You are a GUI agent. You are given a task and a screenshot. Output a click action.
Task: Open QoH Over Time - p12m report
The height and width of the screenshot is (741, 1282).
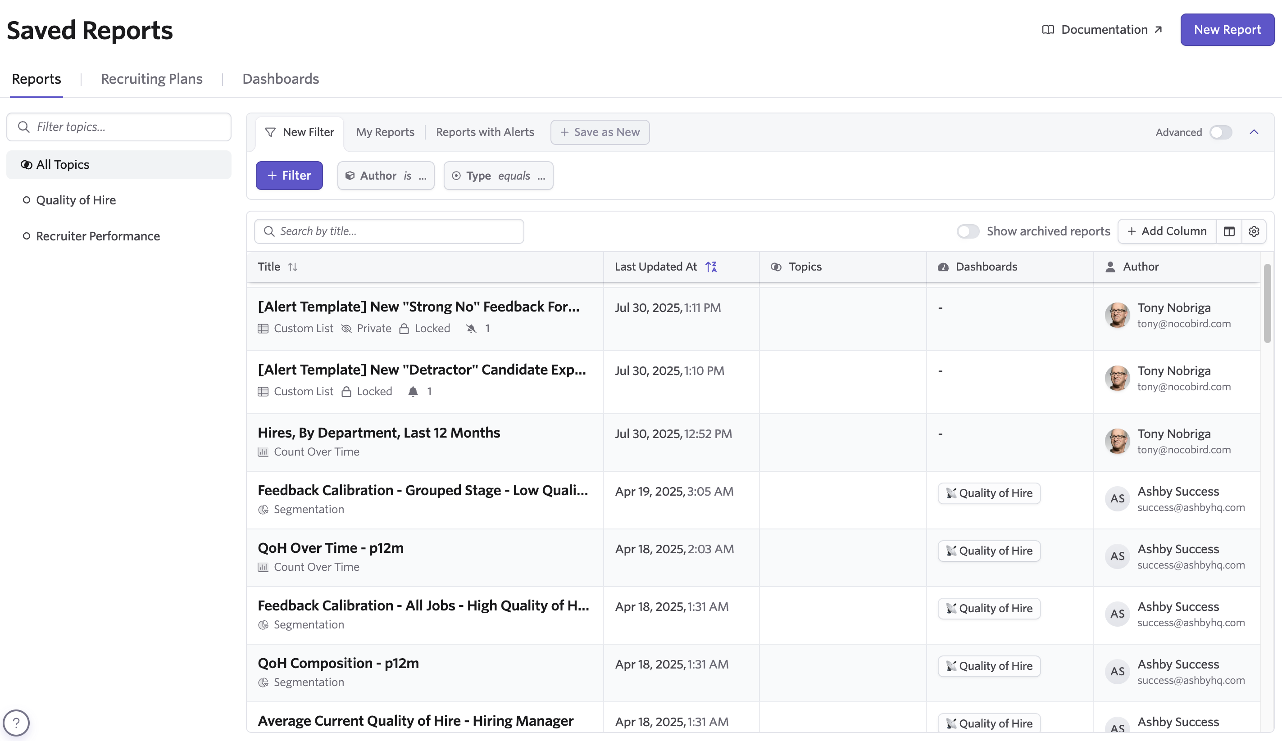[x=330, y=548]
